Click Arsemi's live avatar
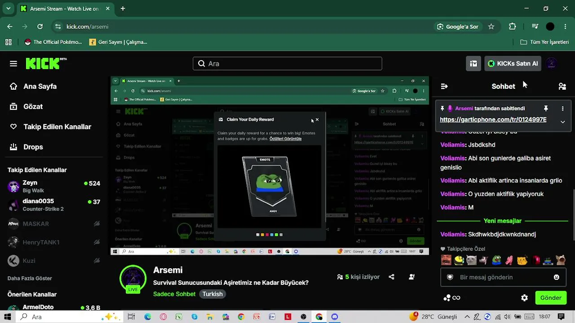 click(133, 278)
